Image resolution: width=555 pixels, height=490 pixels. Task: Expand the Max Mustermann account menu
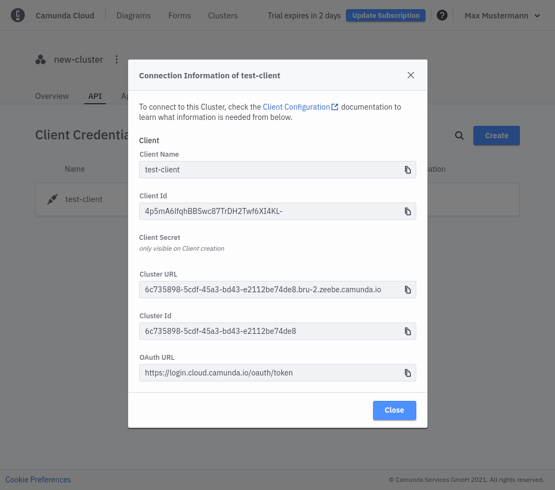[502, 16]
